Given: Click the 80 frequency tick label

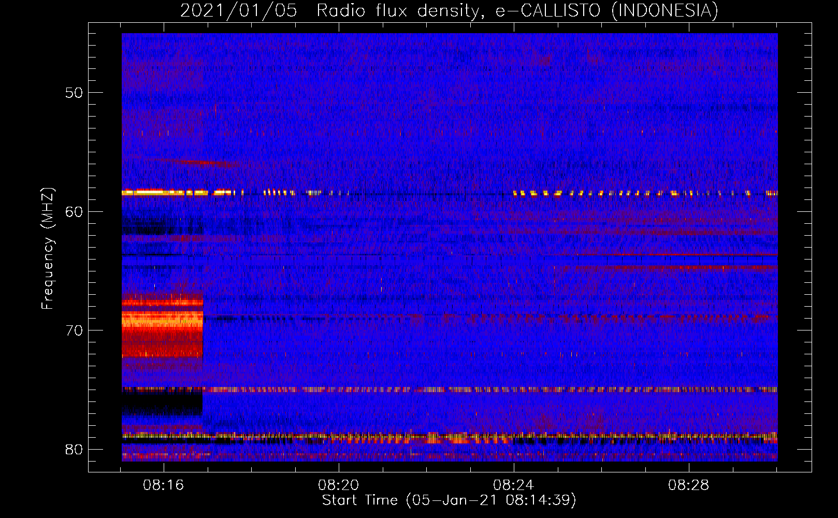Looking at the screenshot, I should [x=74, y=449].
